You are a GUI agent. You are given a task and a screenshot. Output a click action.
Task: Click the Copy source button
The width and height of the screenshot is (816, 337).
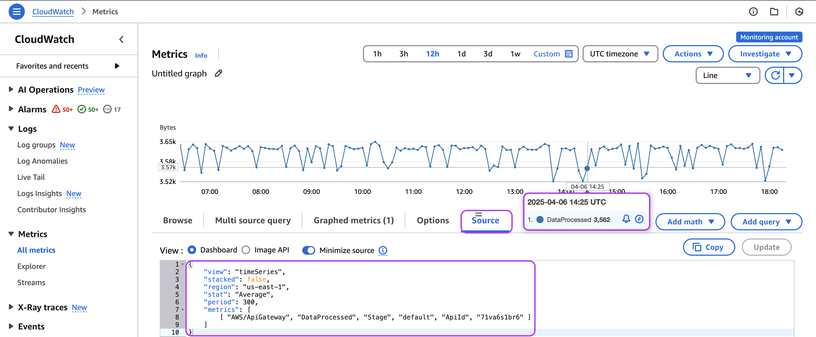pyautogui.click(x=709, y=247)
